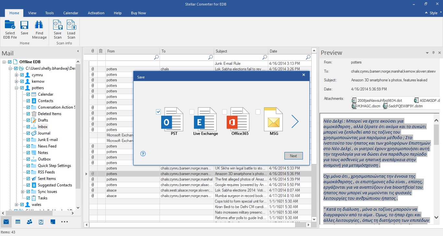
Task: Check the Live Exchange checkbox
Action: 192,112
